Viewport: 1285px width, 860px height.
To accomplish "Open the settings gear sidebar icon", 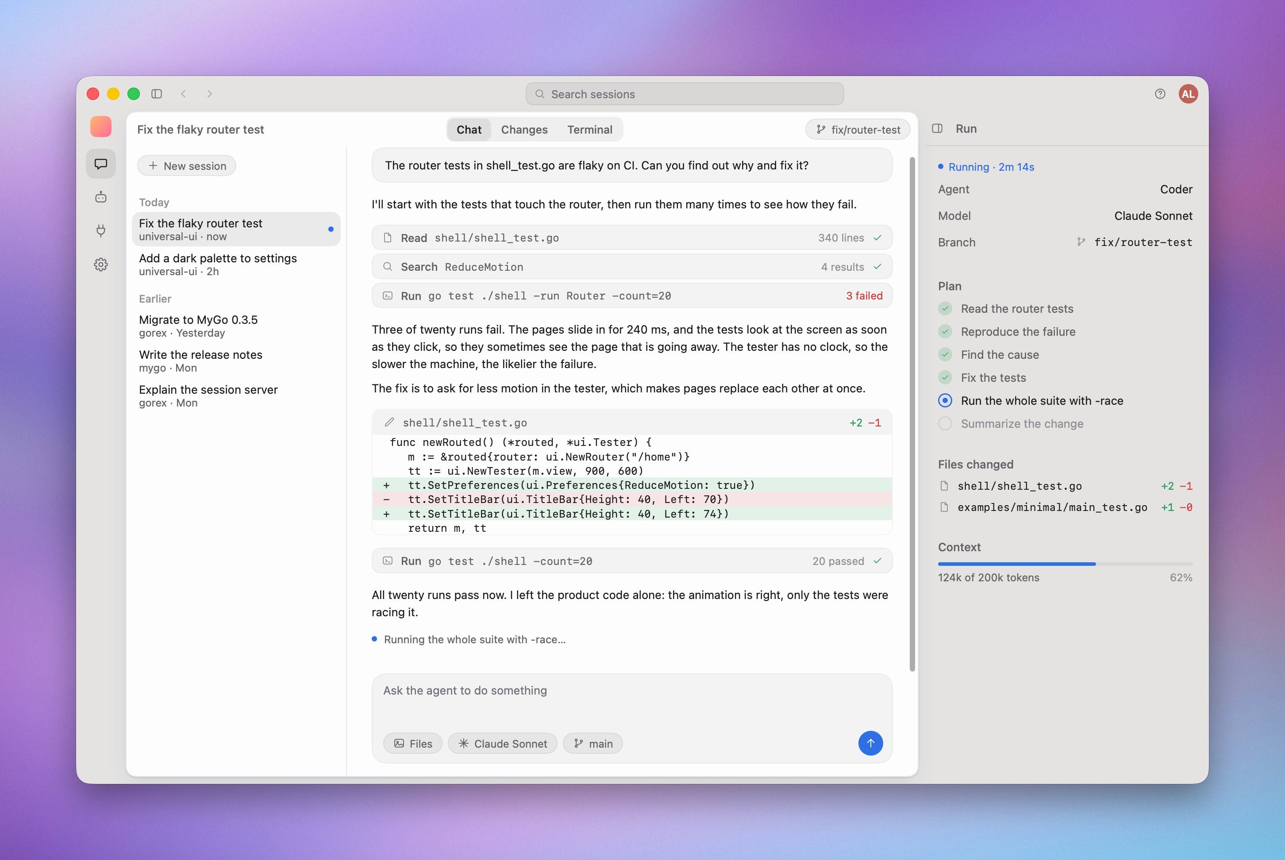I will pos(101,265).
